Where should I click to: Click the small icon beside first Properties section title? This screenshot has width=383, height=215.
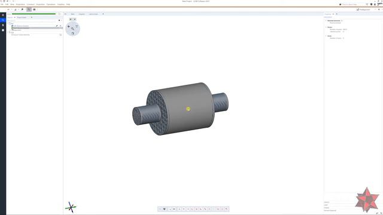tap(342, 21)
